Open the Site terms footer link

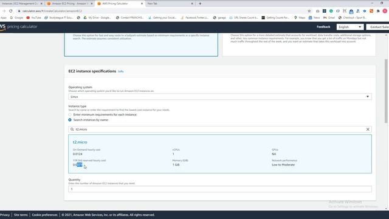click(21, 215)
